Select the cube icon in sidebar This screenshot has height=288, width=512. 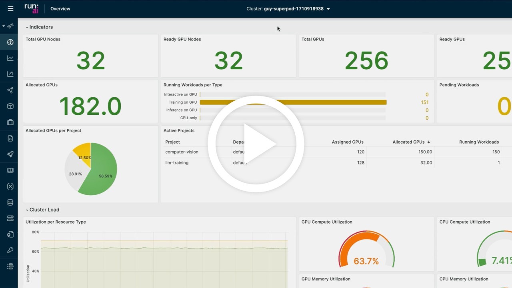(10, 106)
